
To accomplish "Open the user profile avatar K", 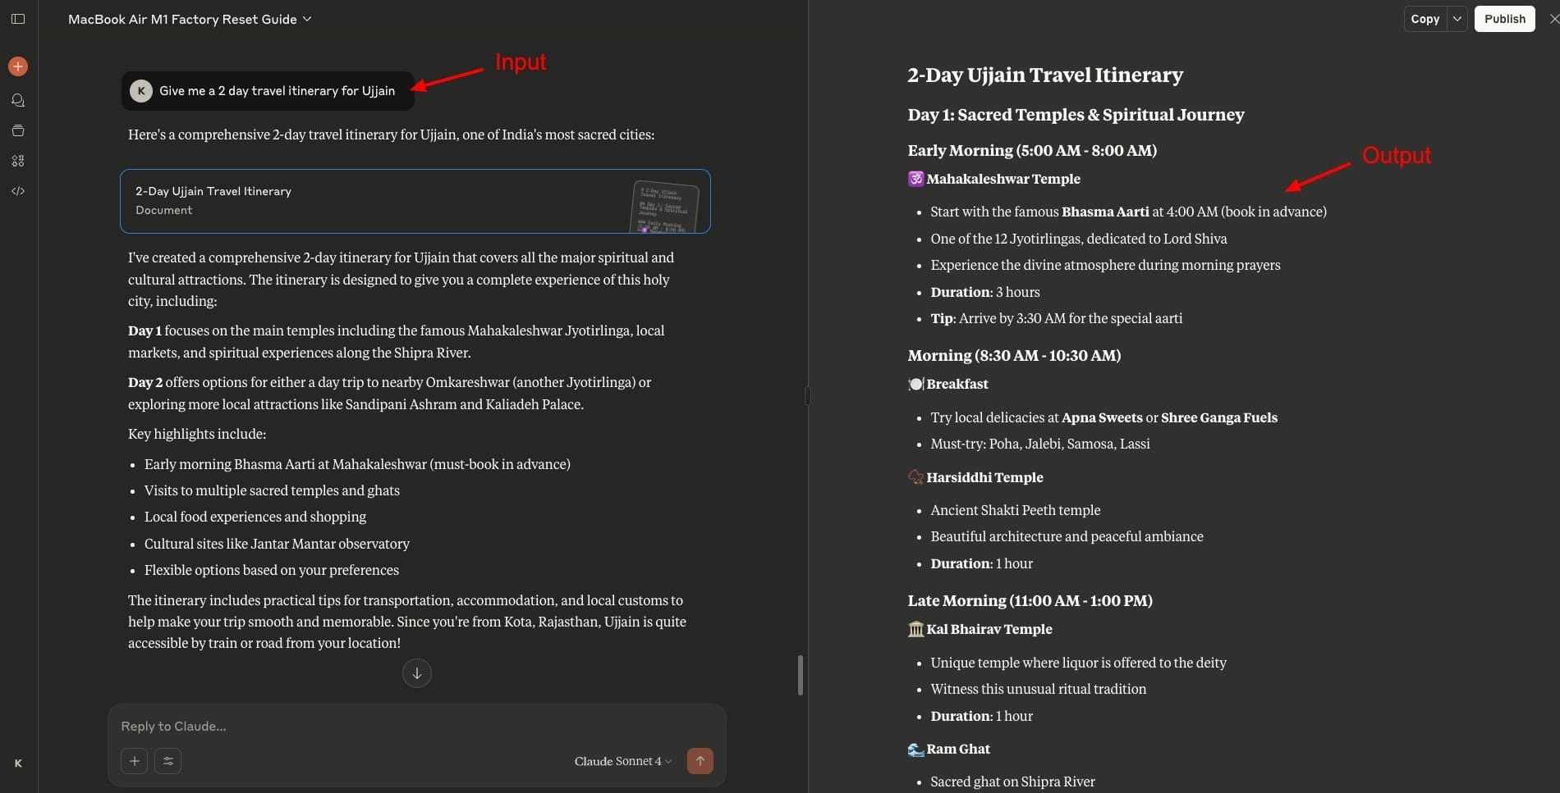I will (18, 763).
